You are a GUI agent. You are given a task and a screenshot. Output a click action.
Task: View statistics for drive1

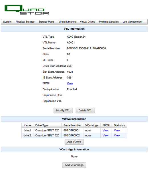[x=117, y=130]
